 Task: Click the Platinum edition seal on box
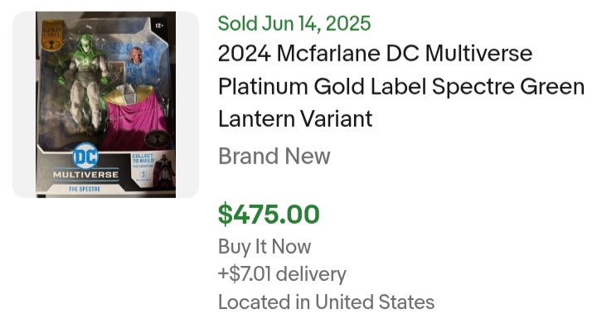[158, 139]
